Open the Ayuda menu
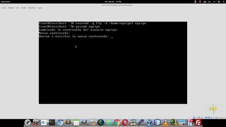 coord(40,8)
